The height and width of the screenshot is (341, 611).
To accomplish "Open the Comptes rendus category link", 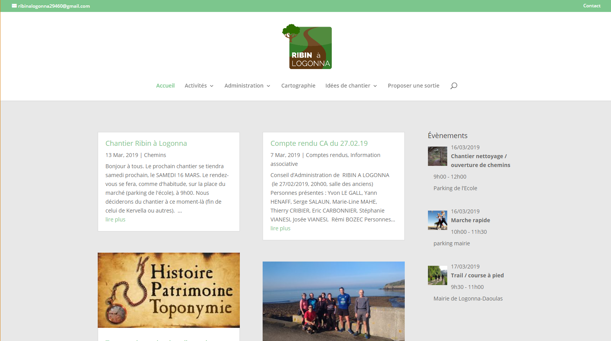I will click(x=327, y=155).
